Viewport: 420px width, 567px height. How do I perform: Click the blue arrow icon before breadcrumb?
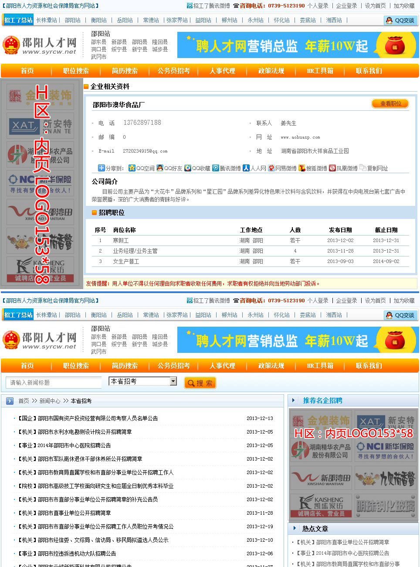10,401
